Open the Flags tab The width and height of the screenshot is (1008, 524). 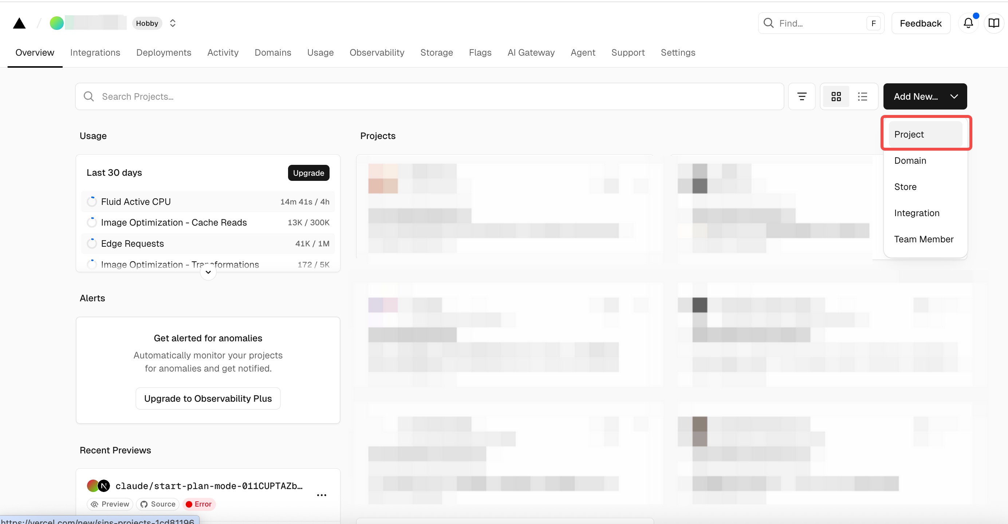pos(480,52)
